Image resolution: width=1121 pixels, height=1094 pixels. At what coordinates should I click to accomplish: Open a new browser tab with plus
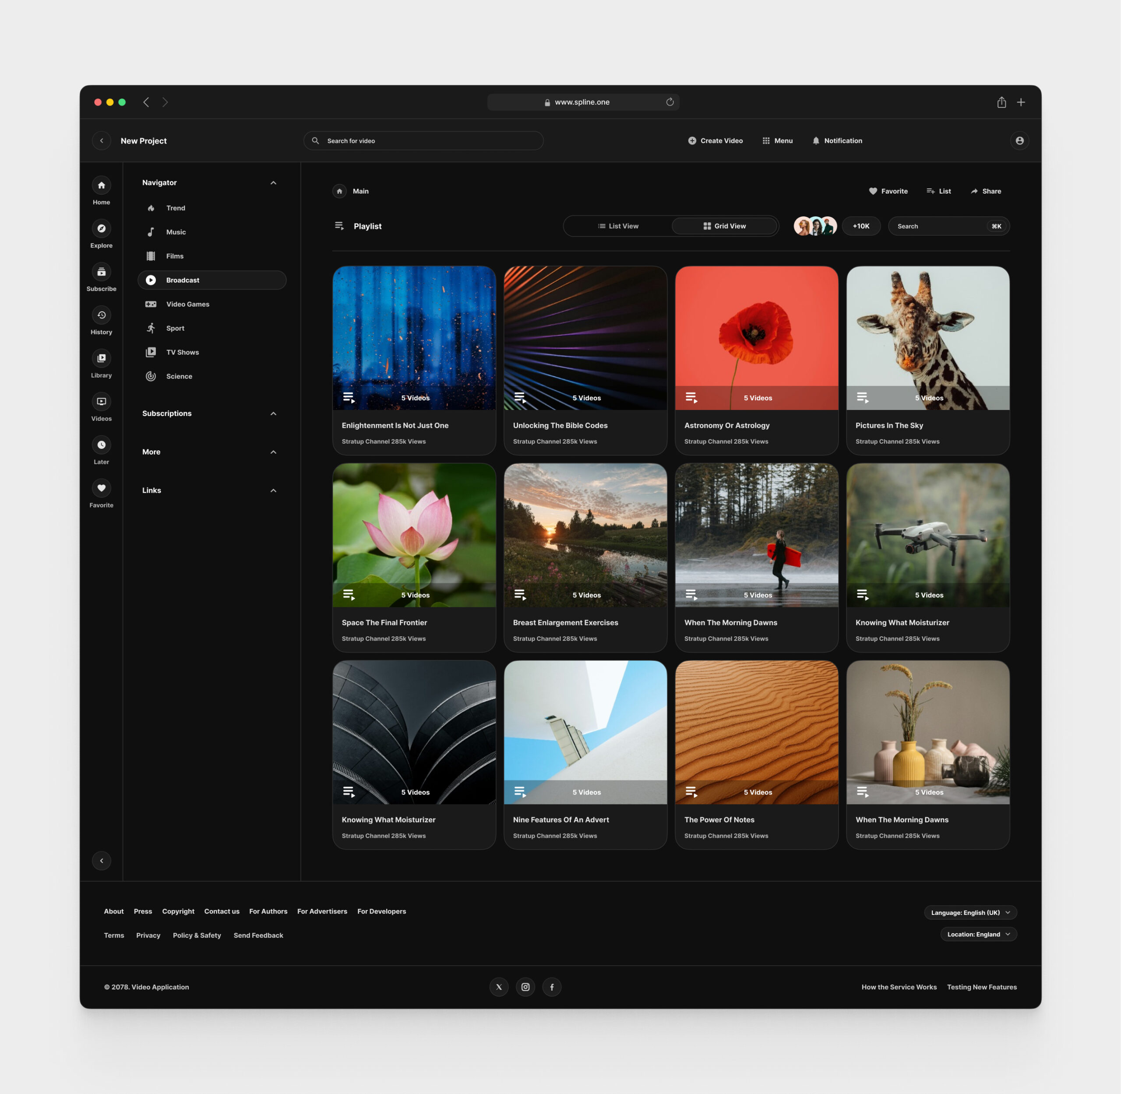click(x=1021, y=102)
